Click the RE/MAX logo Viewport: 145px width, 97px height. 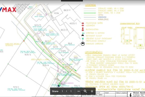pyautogui.click(x=8, y=10)
